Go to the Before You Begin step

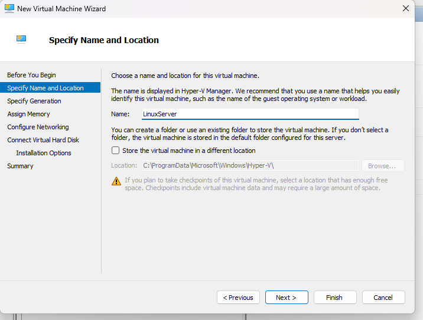point(31,75)
